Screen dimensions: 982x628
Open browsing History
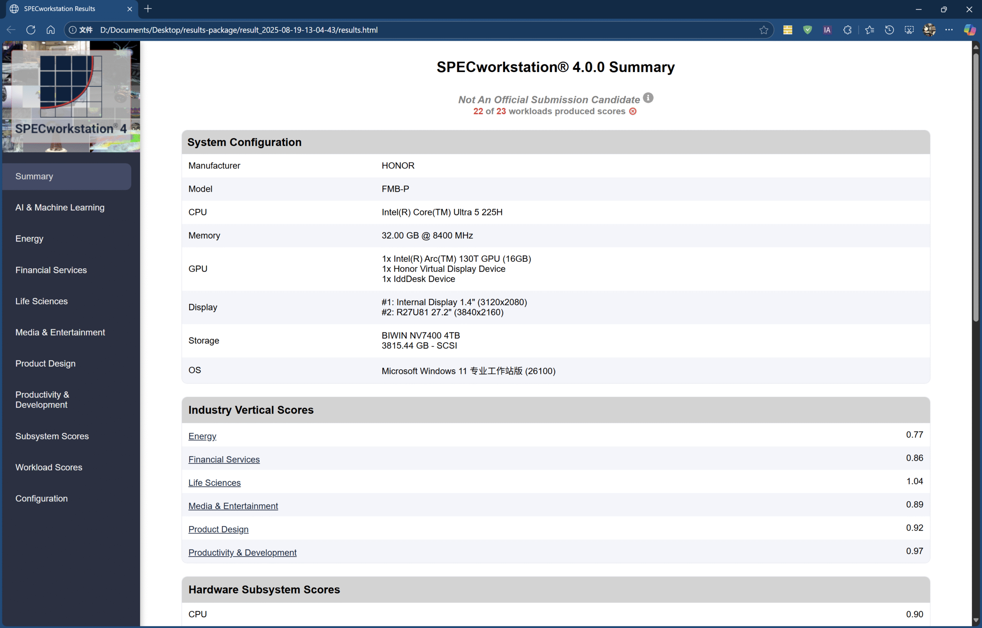click(890, 30)
